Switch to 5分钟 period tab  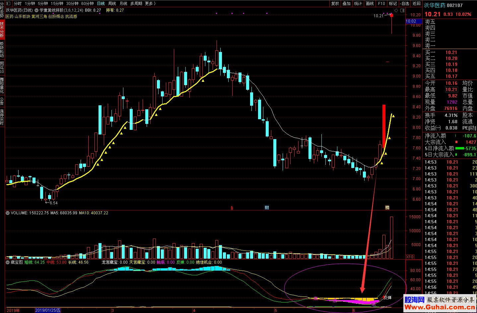[x=43, y=3]
